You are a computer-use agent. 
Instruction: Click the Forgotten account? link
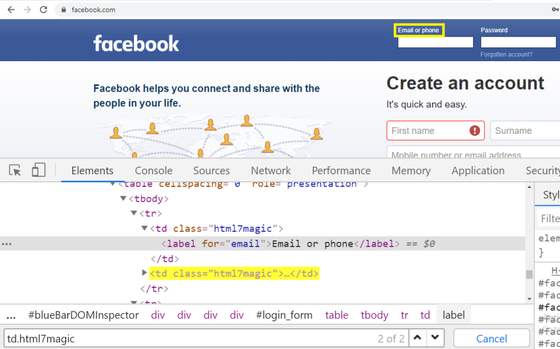[x=506, y=54]
